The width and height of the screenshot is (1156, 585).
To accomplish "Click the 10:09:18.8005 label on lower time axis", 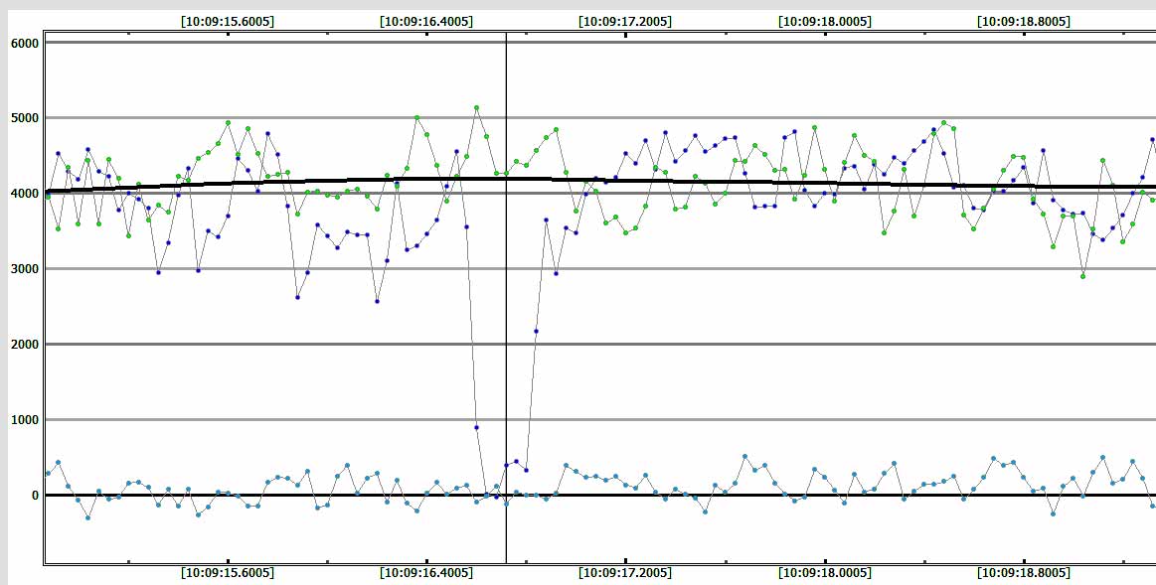I will [x=1023, y=572].
